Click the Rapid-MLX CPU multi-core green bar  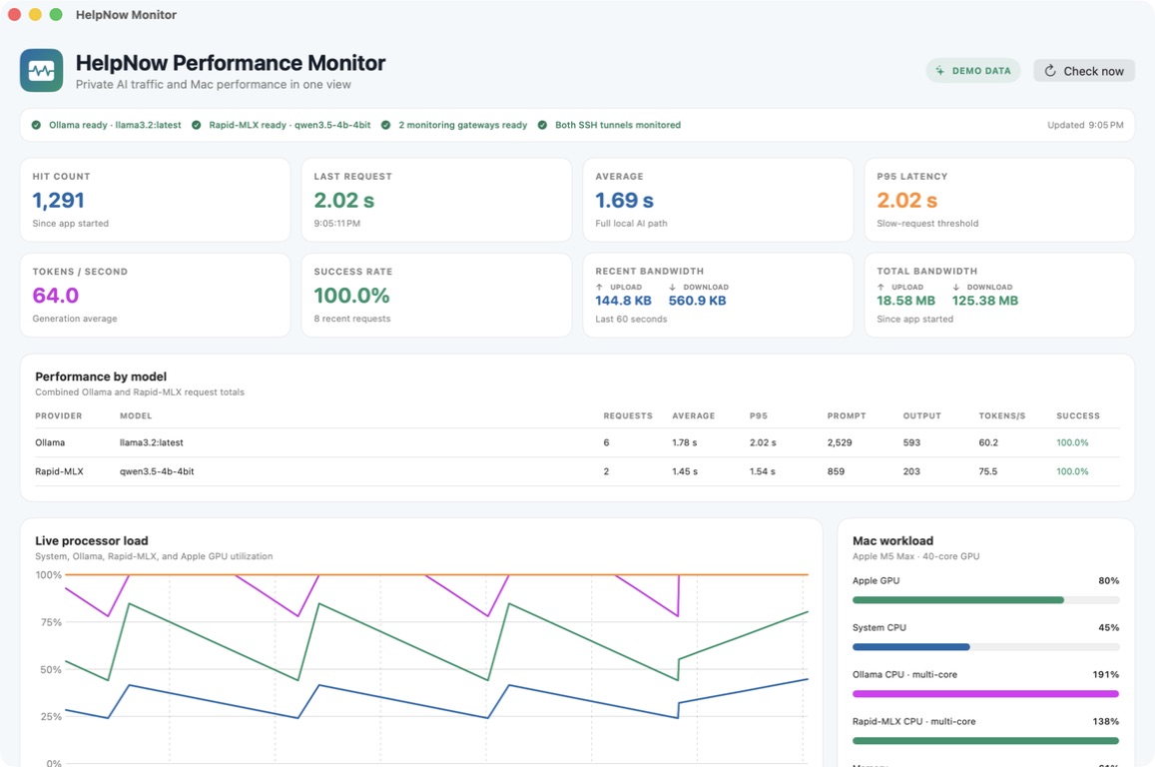click(x=985, y=740)
